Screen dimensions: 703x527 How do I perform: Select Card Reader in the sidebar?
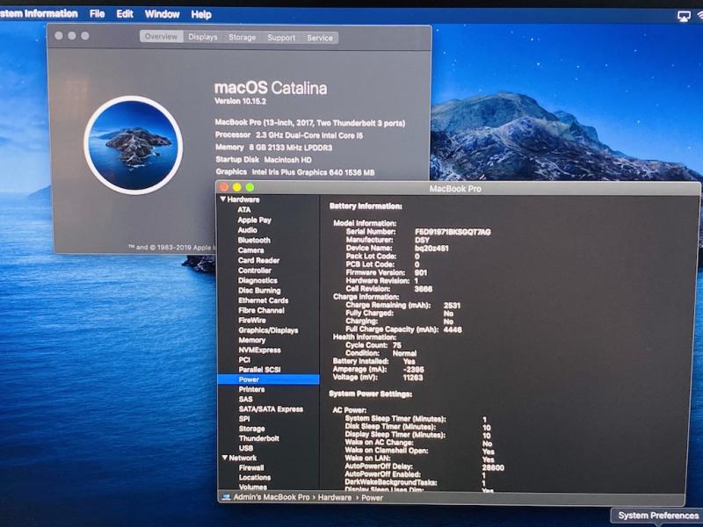(x=258, y=260)
